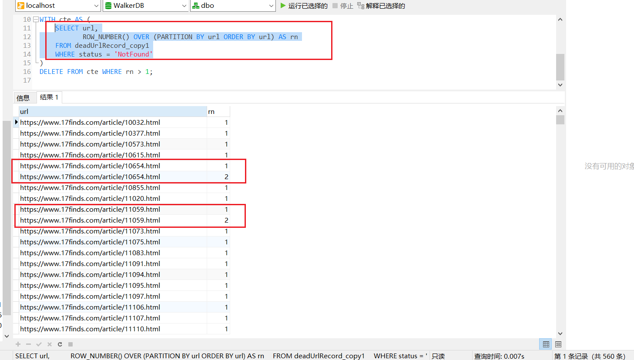This screenshot has width=634, height=360.
Task: Select the article/11106.html url cell
Action: 113,307
